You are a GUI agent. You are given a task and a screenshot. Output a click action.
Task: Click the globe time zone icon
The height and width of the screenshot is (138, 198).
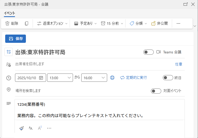click(112, 78)
